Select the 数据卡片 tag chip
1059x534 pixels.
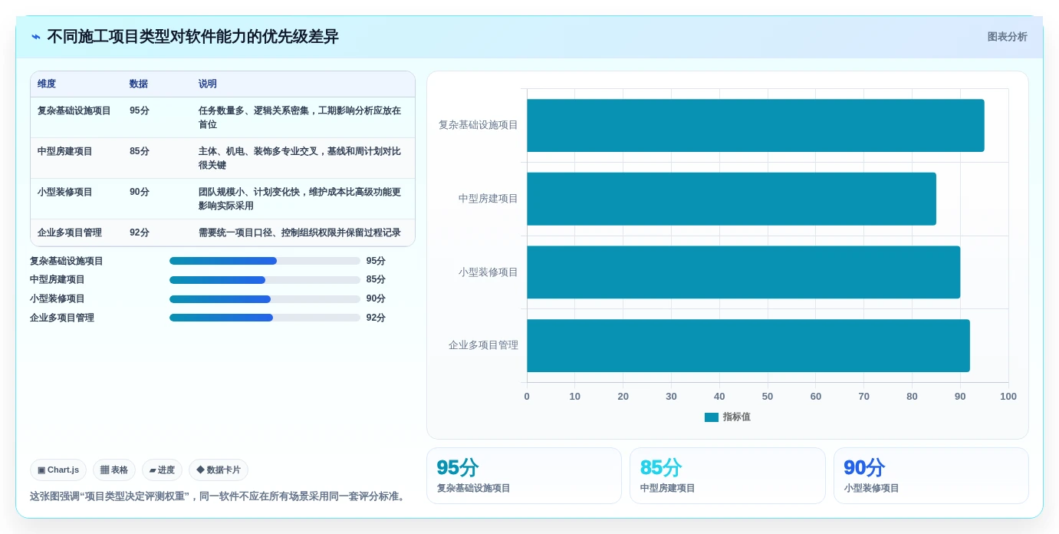[219, 470]
